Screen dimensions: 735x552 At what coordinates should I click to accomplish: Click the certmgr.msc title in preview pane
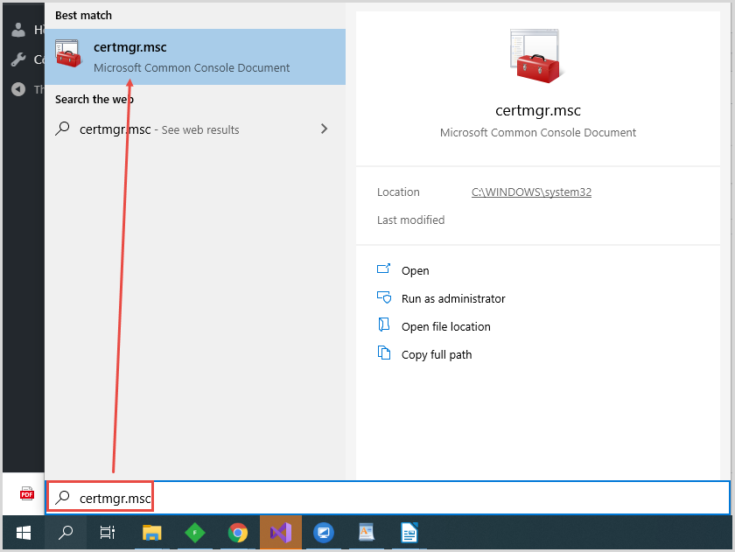click(537, 110)
